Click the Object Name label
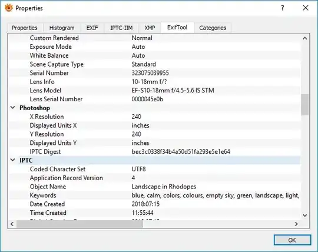The width and height of the screenshot is (318, 252). 48,187
